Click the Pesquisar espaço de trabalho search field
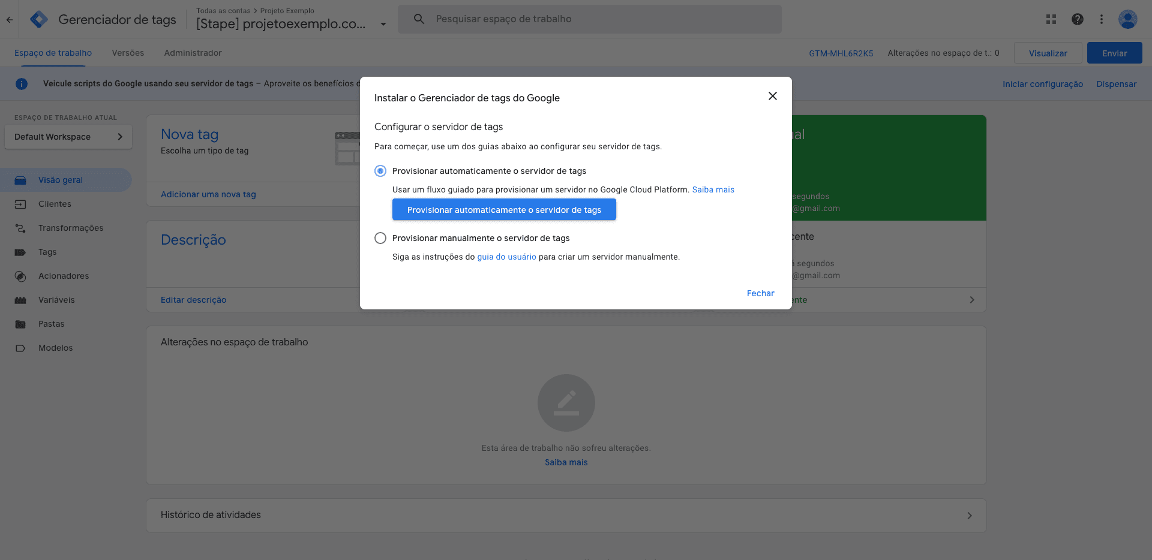 pyautogui.click(x=590, y=19)
